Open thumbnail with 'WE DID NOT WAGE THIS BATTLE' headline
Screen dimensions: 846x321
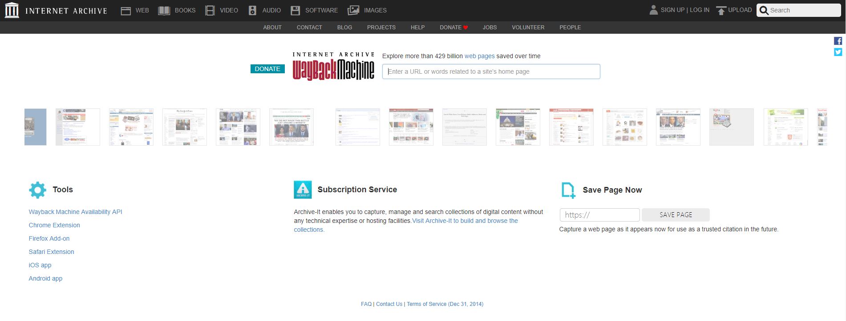tap(291, 127)
